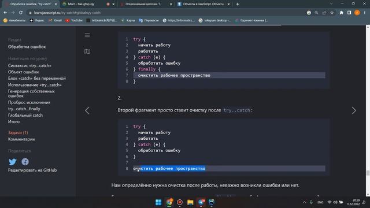Open the tutorial map book icon

tap(87, 51)
